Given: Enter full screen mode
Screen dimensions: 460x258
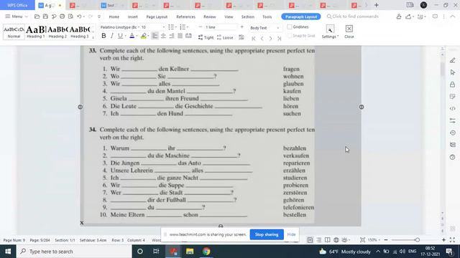Looking at the screenshot, I should (452, 239).
